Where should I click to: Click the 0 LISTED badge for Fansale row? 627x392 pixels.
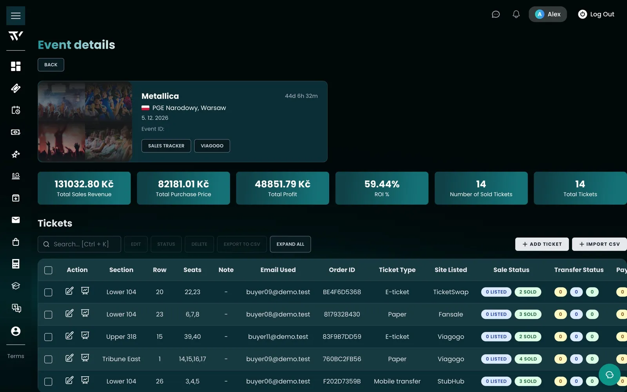pyautogui.click(x=496, y=314)
